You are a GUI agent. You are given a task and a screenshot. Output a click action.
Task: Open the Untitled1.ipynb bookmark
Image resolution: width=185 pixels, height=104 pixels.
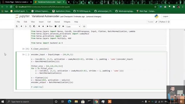[19, 11]
